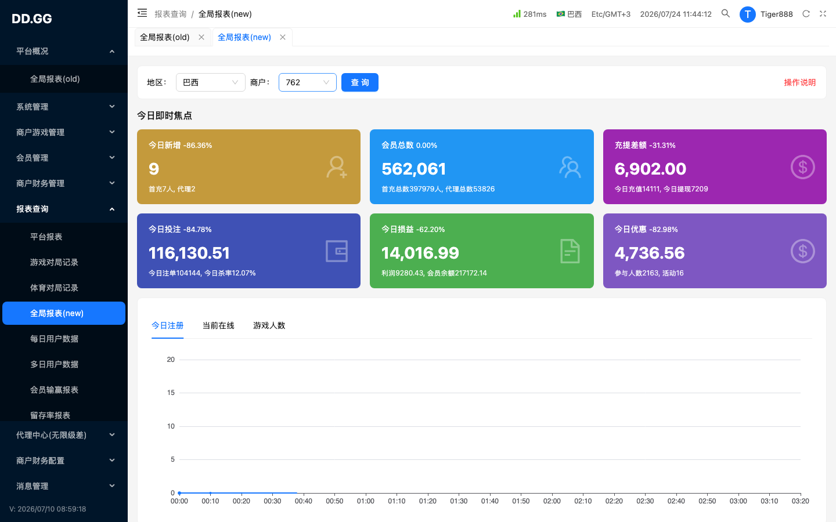Viewport: 836px width, 522px height.
Task: Collapse the 平台概况 menu section
Action: (64, 51)
